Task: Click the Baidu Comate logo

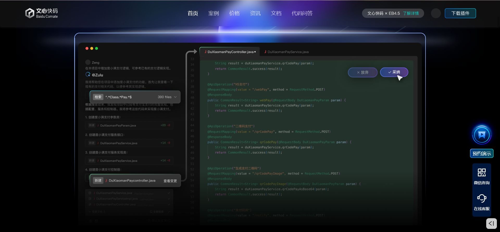Action: coord(41,13)
